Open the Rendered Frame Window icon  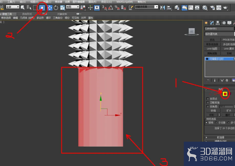click(219, 7)
